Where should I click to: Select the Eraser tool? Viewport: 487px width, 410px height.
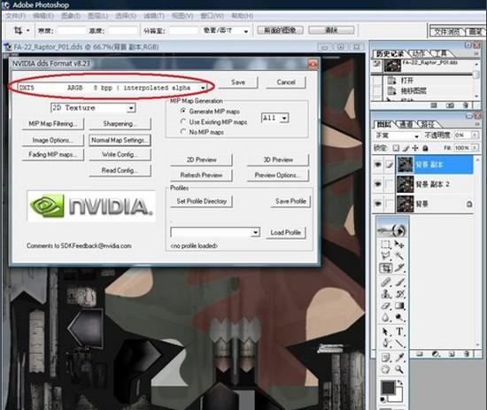pos(385,306)
